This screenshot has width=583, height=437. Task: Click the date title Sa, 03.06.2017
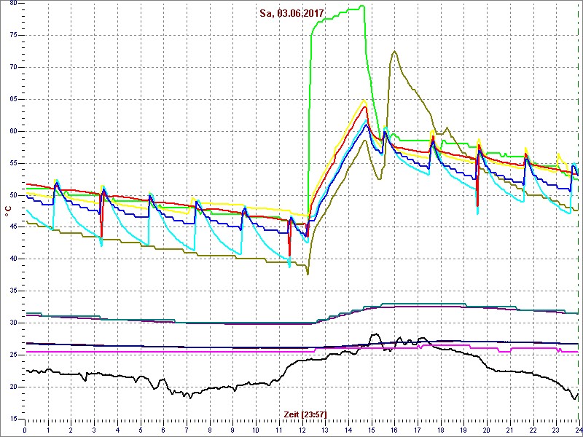[x=291, y=13]
